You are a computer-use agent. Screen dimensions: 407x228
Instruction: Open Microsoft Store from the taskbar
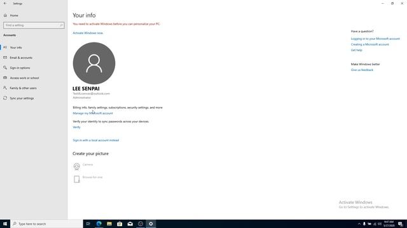(120, 224)
